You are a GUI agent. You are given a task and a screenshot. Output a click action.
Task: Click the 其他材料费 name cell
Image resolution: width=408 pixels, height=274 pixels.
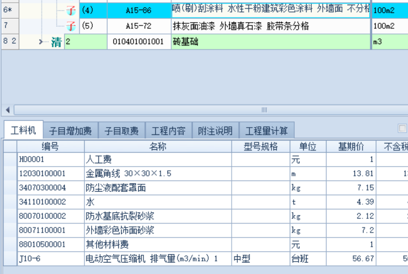coord(158,244)
